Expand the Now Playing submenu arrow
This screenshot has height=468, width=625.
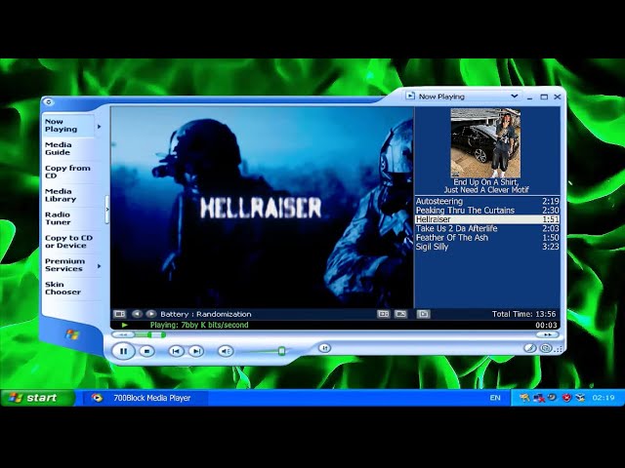pos(100,126)
